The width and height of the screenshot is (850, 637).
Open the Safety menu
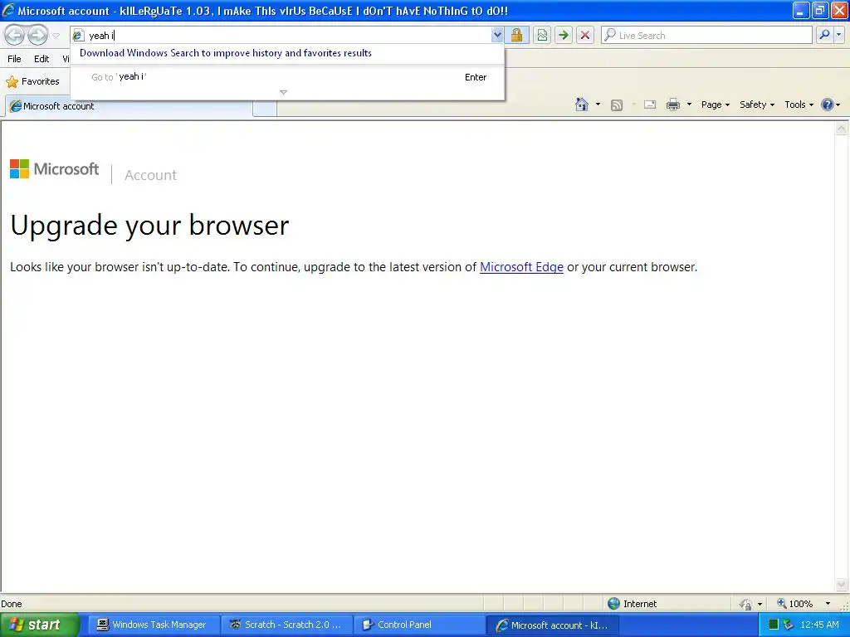click(x=757, y=105)
